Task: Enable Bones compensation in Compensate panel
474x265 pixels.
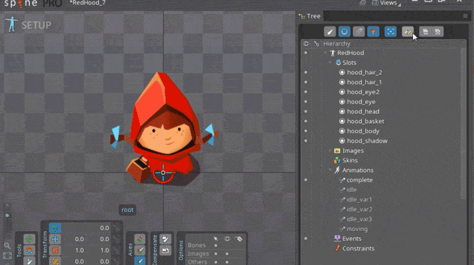Action: [x=165, y=239]
